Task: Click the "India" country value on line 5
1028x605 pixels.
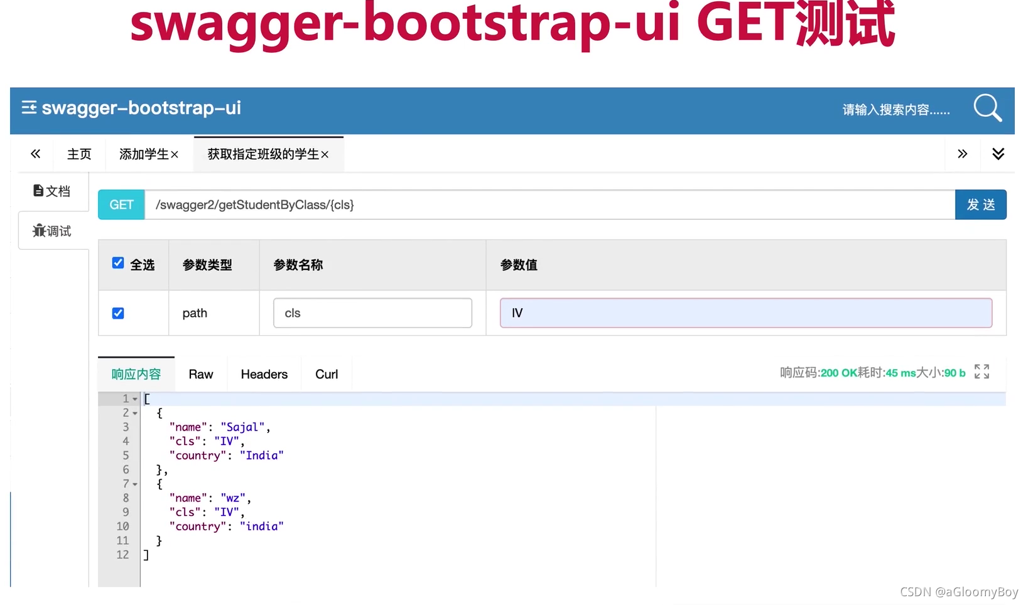Action: pos(261,456)
